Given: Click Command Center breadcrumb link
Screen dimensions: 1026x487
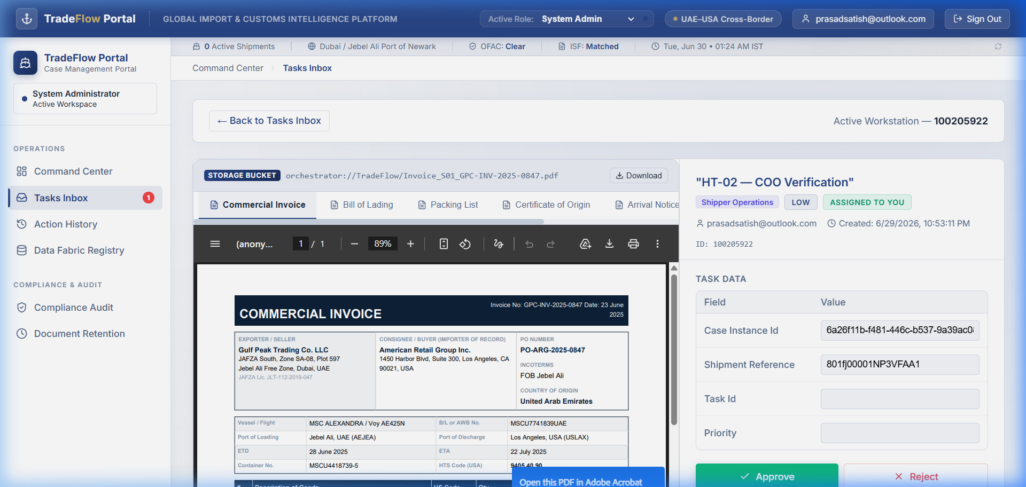Looking at the screenshot, I should click(228, 68).
